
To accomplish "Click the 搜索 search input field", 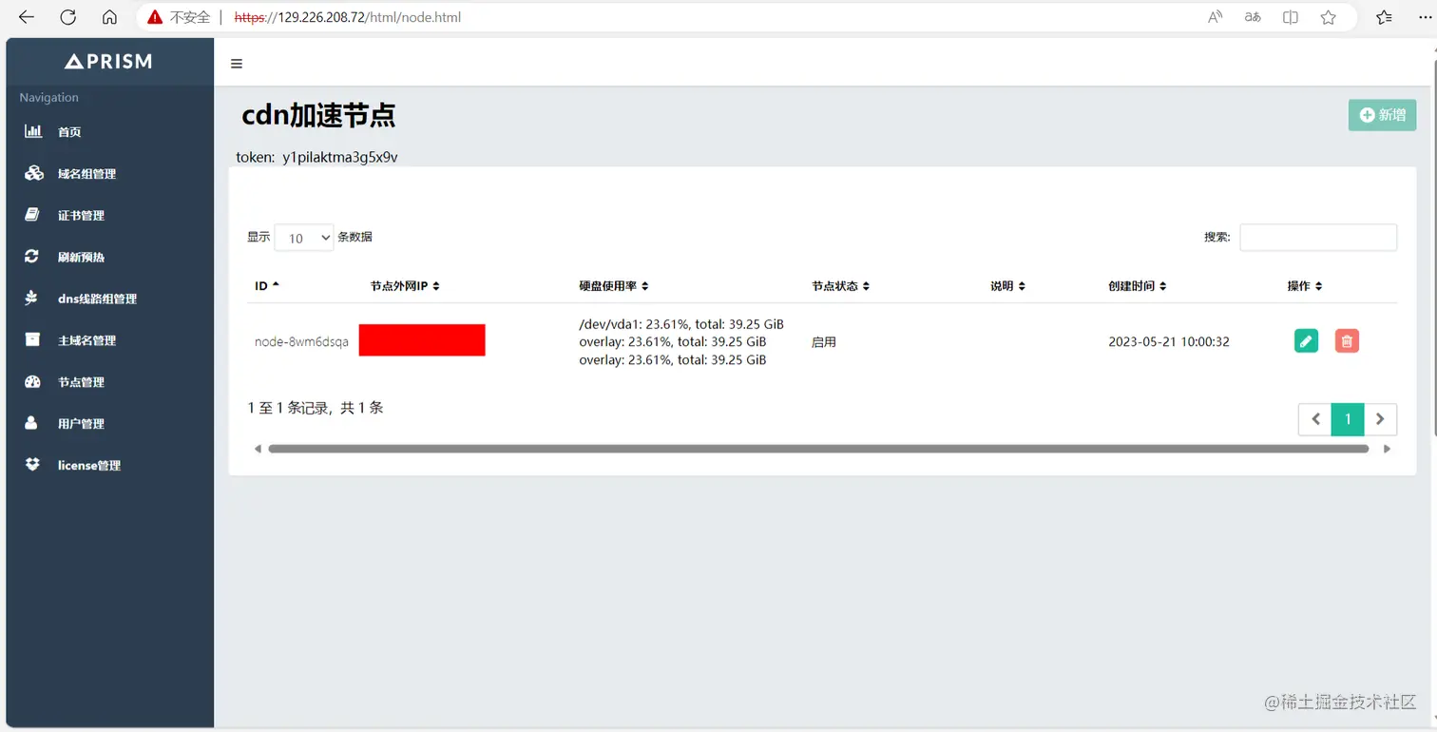I will coord(1318,238).
